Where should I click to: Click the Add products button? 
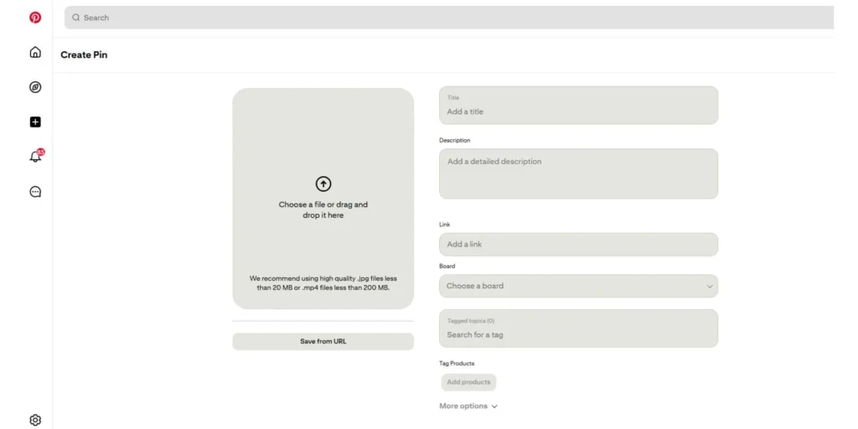click(468, 382)
